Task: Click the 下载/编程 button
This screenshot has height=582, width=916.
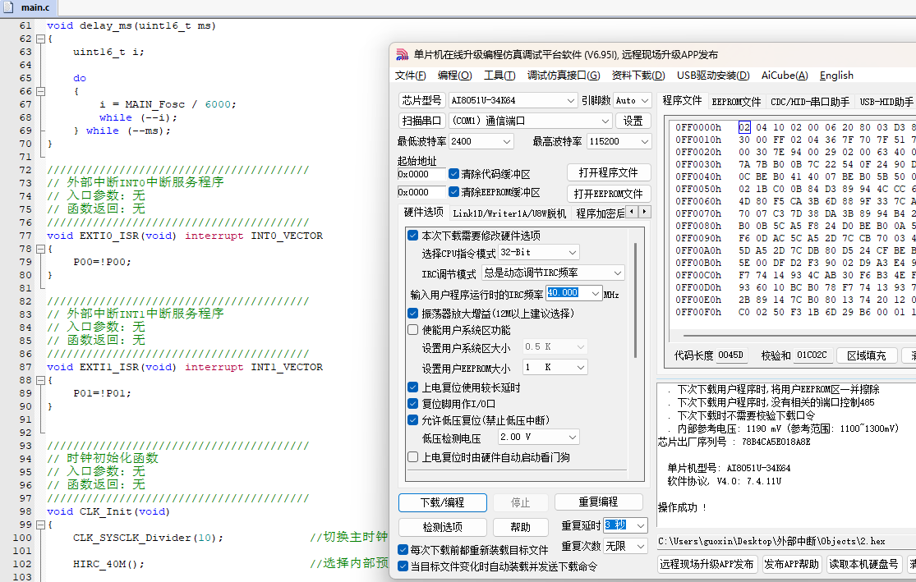Action: point(443,502)
